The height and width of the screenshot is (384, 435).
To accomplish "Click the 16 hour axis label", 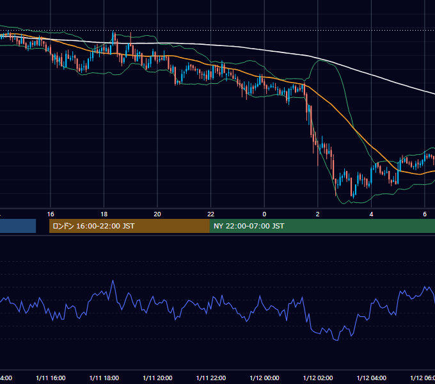I will (51, 214).
